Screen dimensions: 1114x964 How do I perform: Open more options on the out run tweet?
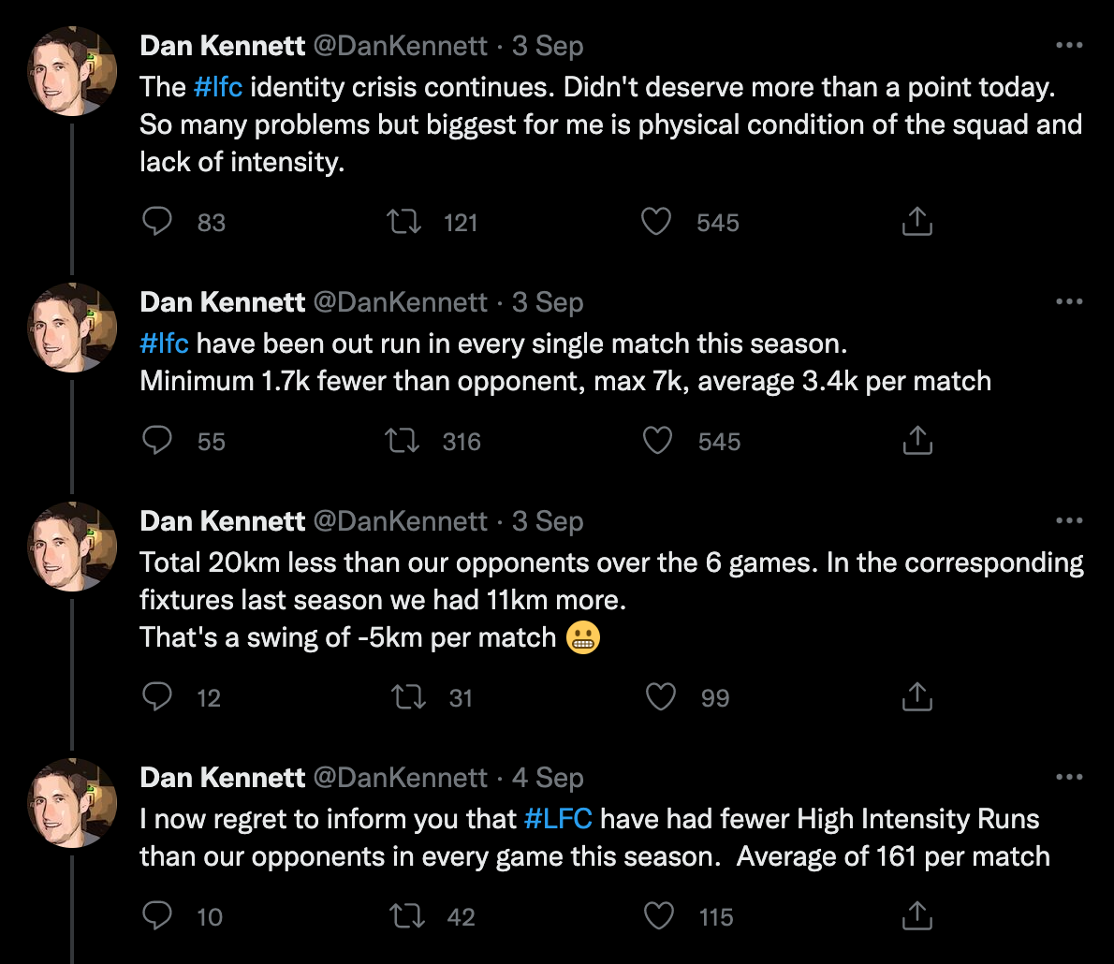1068,302
